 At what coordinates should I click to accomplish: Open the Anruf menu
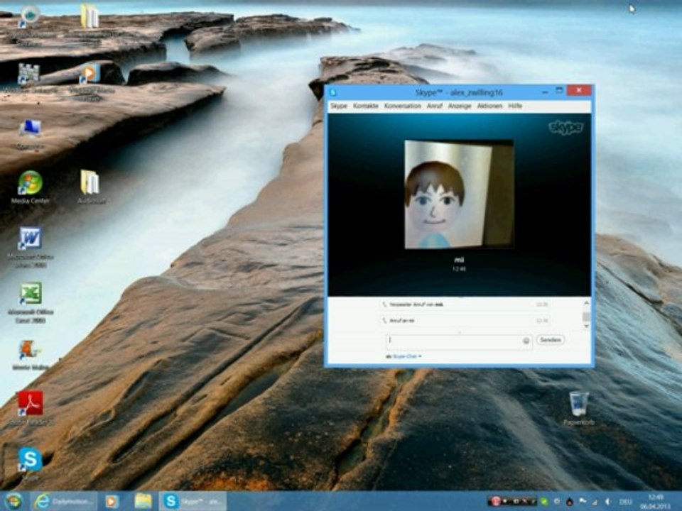pyautogui.click(x=434, y=106)
